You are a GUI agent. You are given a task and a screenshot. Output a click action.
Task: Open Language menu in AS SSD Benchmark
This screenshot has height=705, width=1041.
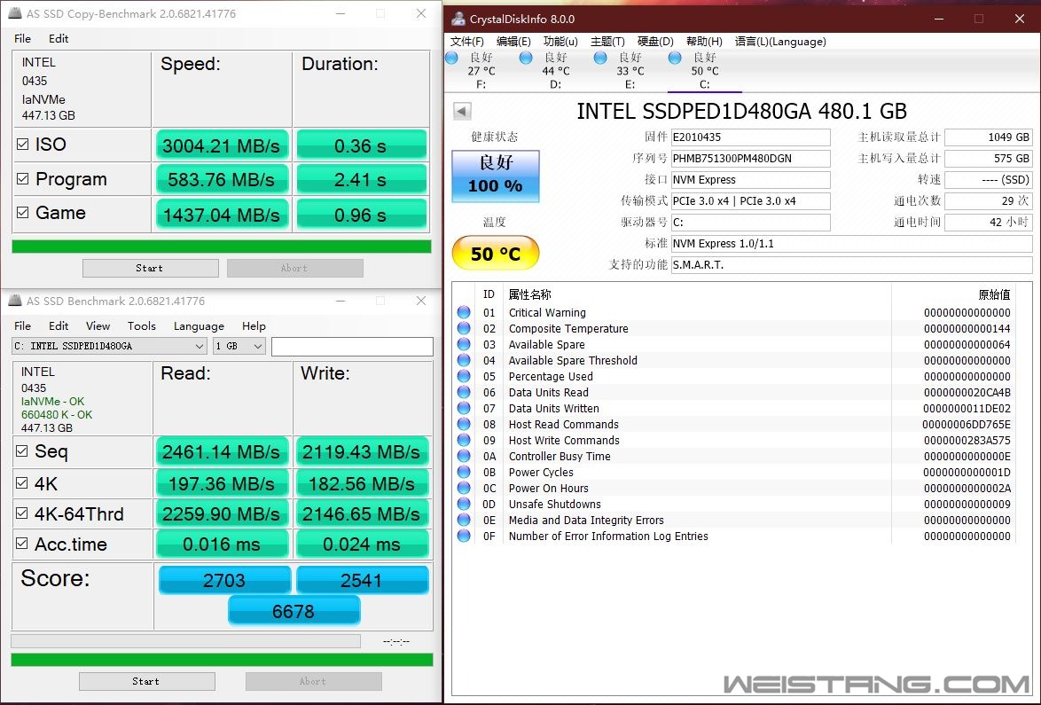coord(199,326)
